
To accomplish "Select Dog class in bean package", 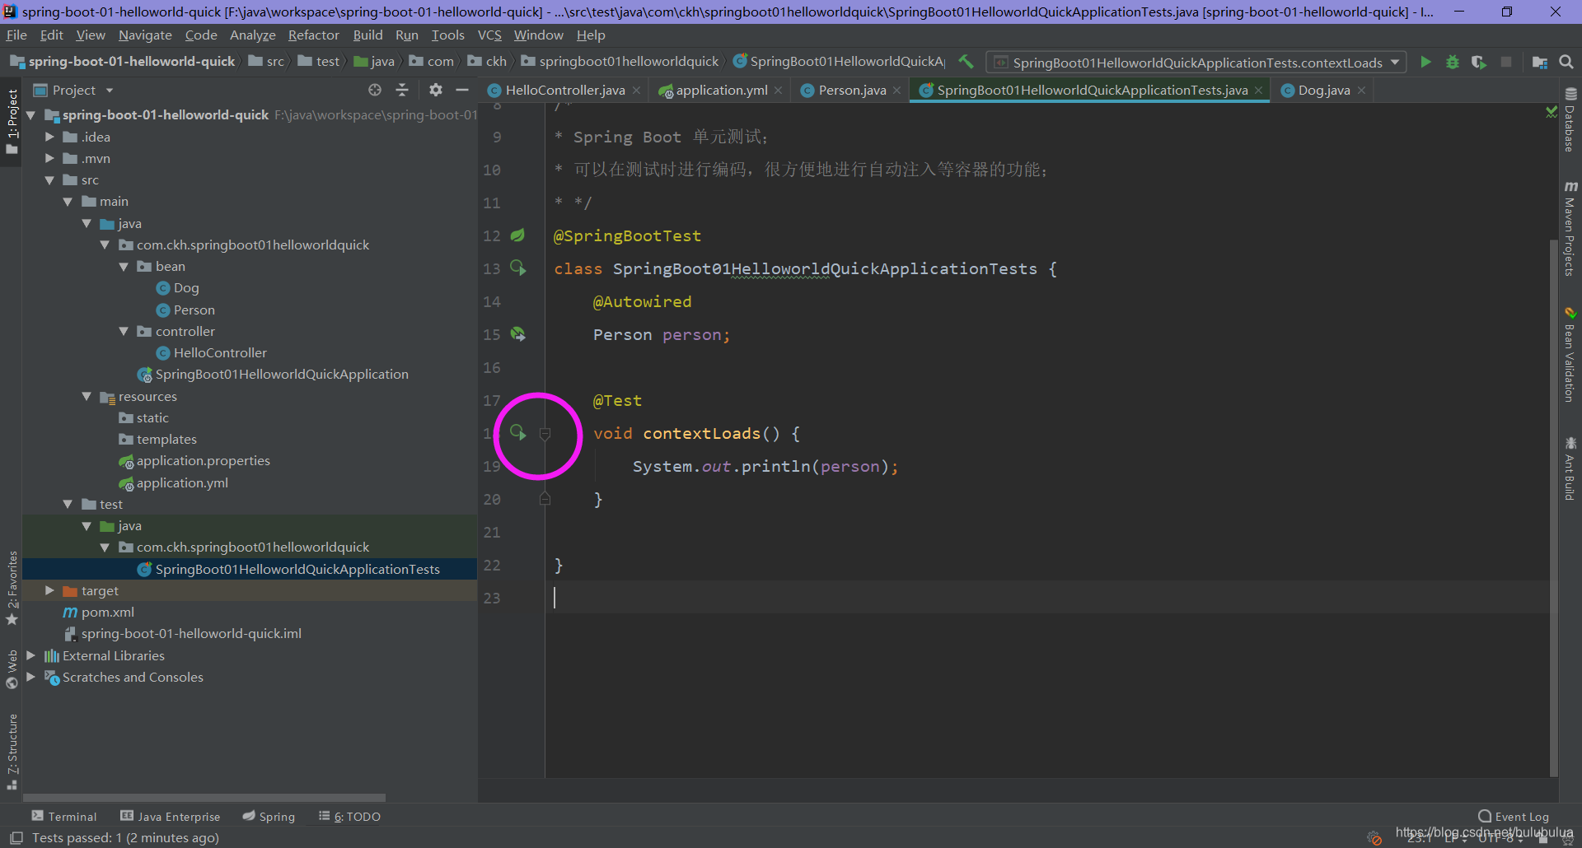I will coord(186,288).
